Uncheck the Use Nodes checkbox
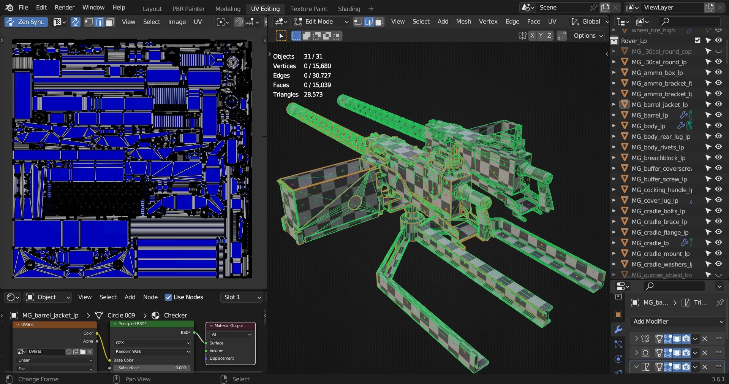Image resolution: width=729 pixels, height=384 pixels. pos(168,297)
